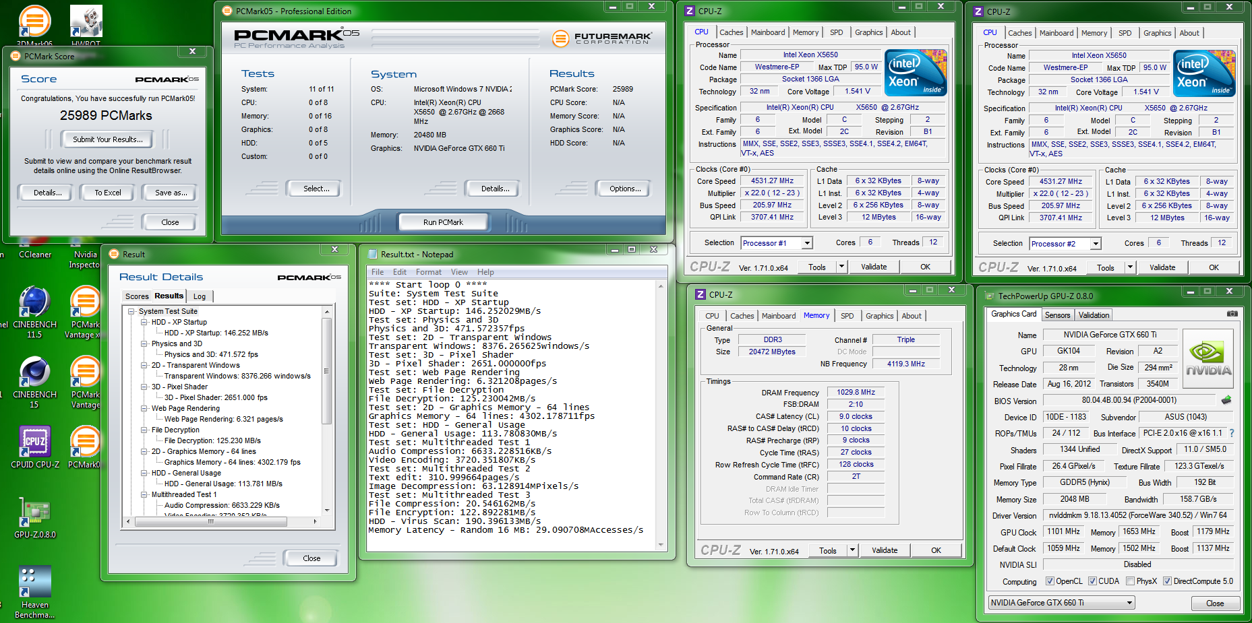Open the Processor #2 selection dropdown
The width and height of the screenshot is (1252, 623).
[1096, 244]
